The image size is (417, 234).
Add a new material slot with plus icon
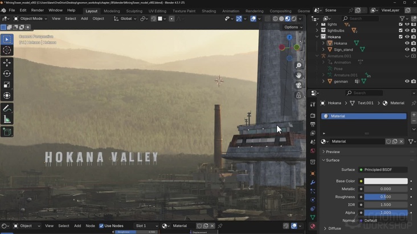tap(414, 115)
